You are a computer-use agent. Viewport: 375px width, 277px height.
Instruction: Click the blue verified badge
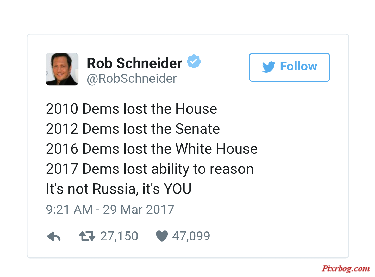194,61
